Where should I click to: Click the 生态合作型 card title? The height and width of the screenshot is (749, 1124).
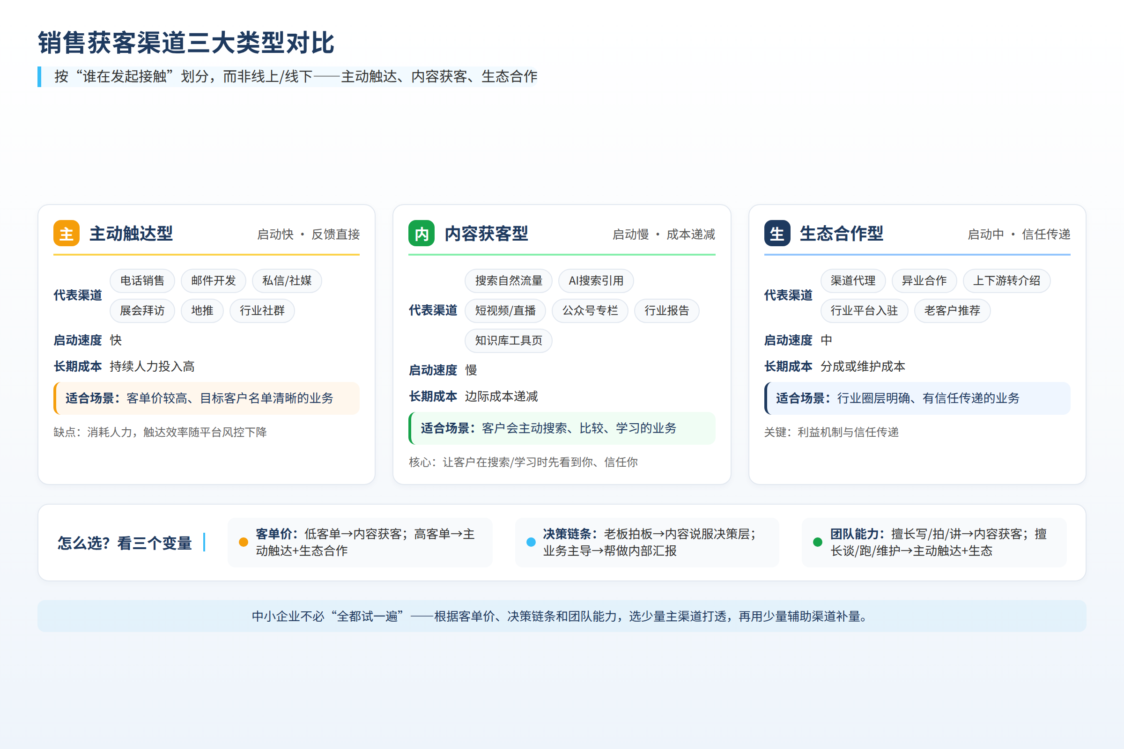tap(842, 234)
